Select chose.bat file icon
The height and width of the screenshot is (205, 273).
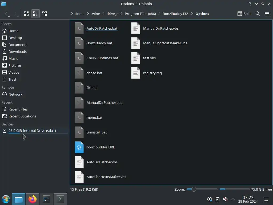(79, 73)
